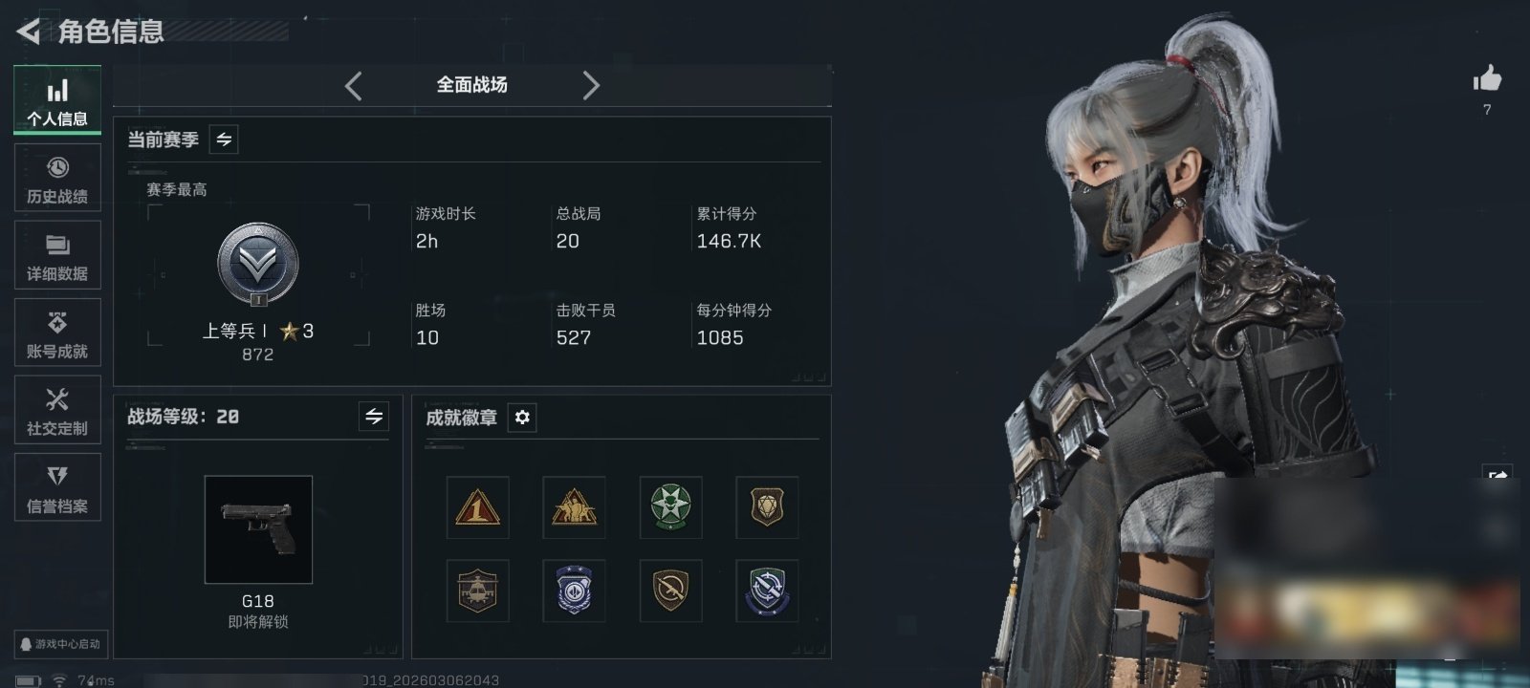This screenshot has height=688, width=1530.
Task: Switch to previous mode with left chevron
Action: [x=353, y=86]
